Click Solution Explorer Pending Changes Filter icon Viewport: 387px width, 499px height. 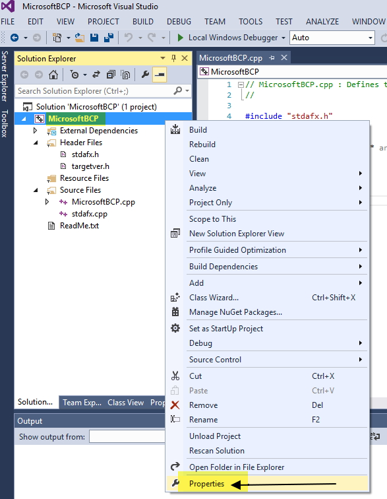click(74, 75)
